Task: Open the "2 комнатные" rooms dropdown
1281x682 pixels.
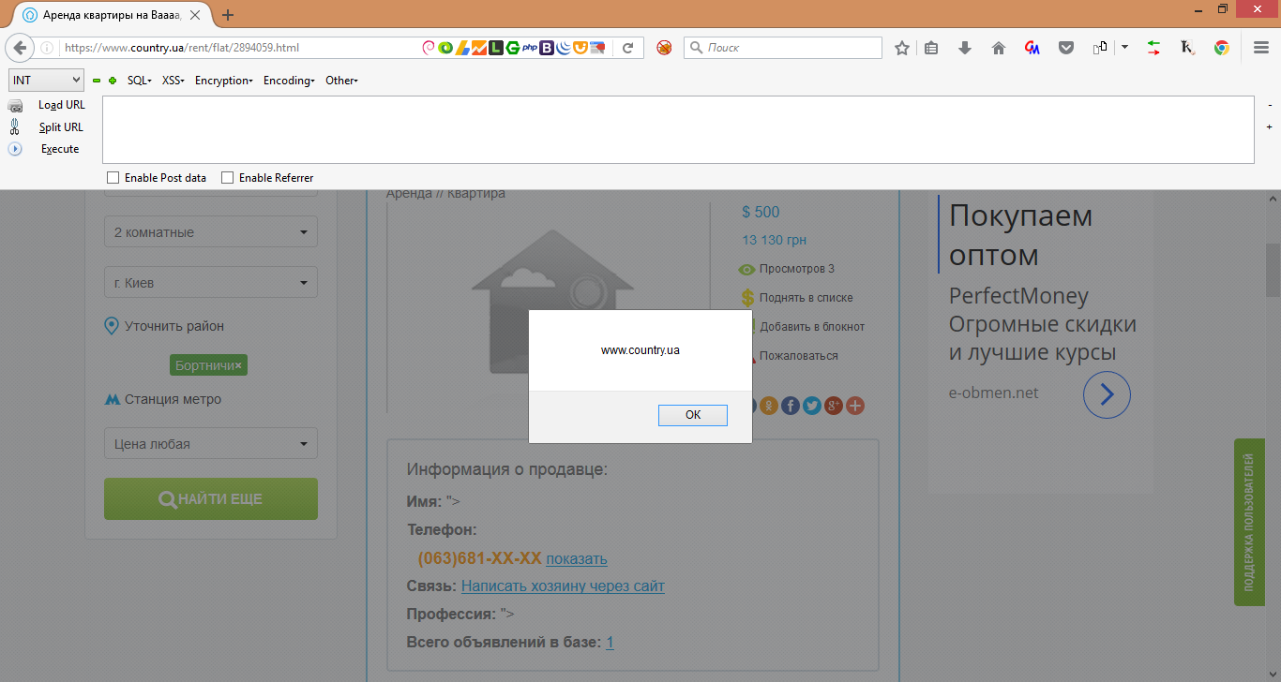Action: pyautogui.click(x=210, y=231)
